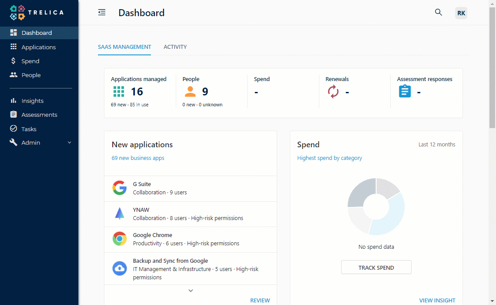The width and height of the screenshot is (496, 305).
Task: Click the Tasks checkmark icon
Action: (13, 128)
